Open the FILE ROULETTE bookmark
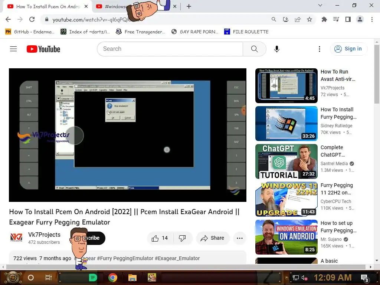 tap(246, 32)
